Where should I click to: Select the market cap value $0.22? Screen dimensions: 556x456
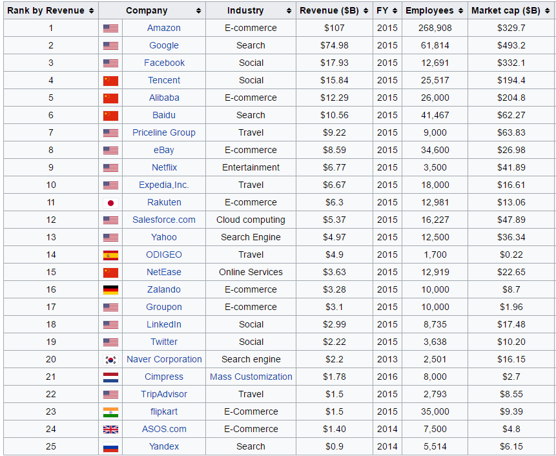pyautogui.click(x=511, y=254)
